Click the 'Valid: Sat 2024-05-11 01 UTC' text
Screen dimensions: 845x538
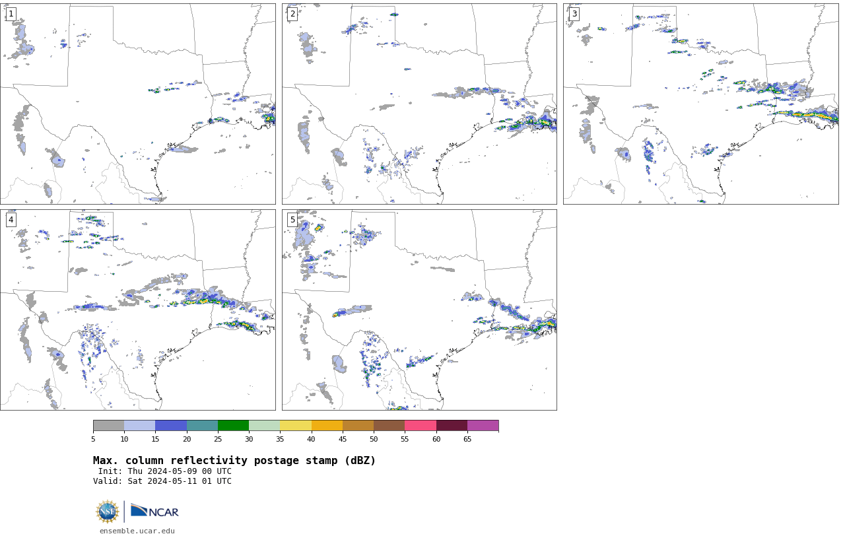pyautogui.click(x=162, y=481)
